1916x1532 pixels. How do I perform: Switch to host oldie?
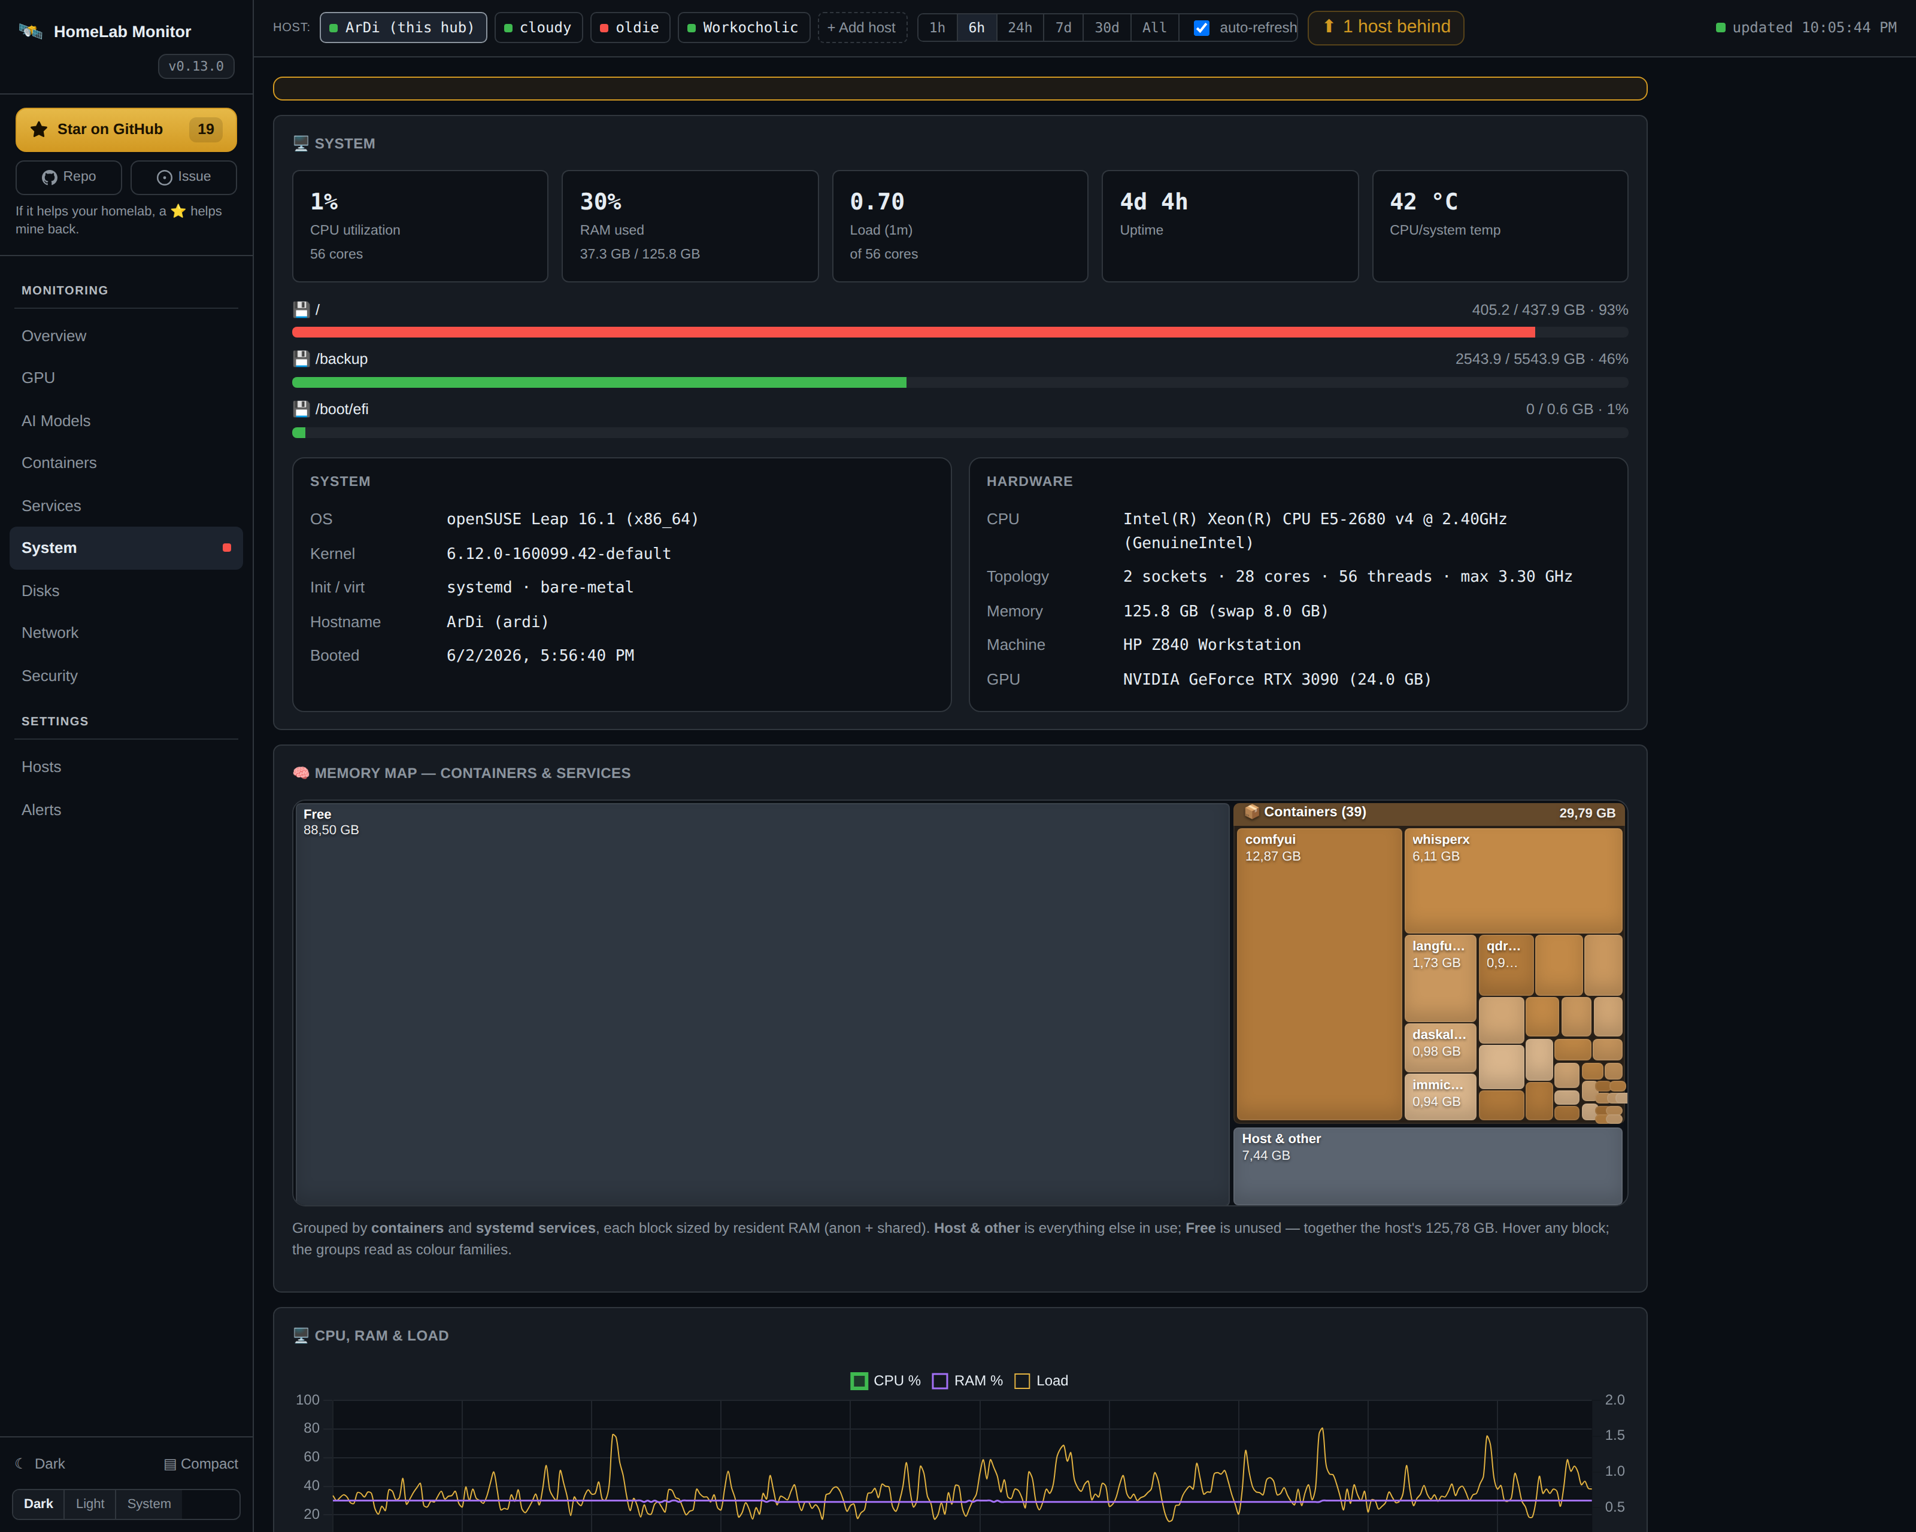coord(630,28)
